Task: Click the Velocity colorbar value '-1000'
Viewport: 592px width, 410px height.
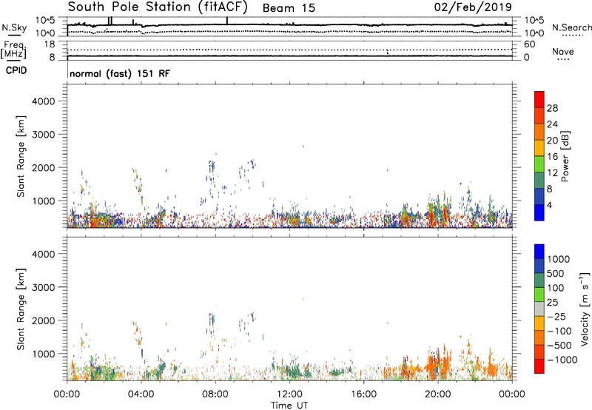Action: coord(562,360)
